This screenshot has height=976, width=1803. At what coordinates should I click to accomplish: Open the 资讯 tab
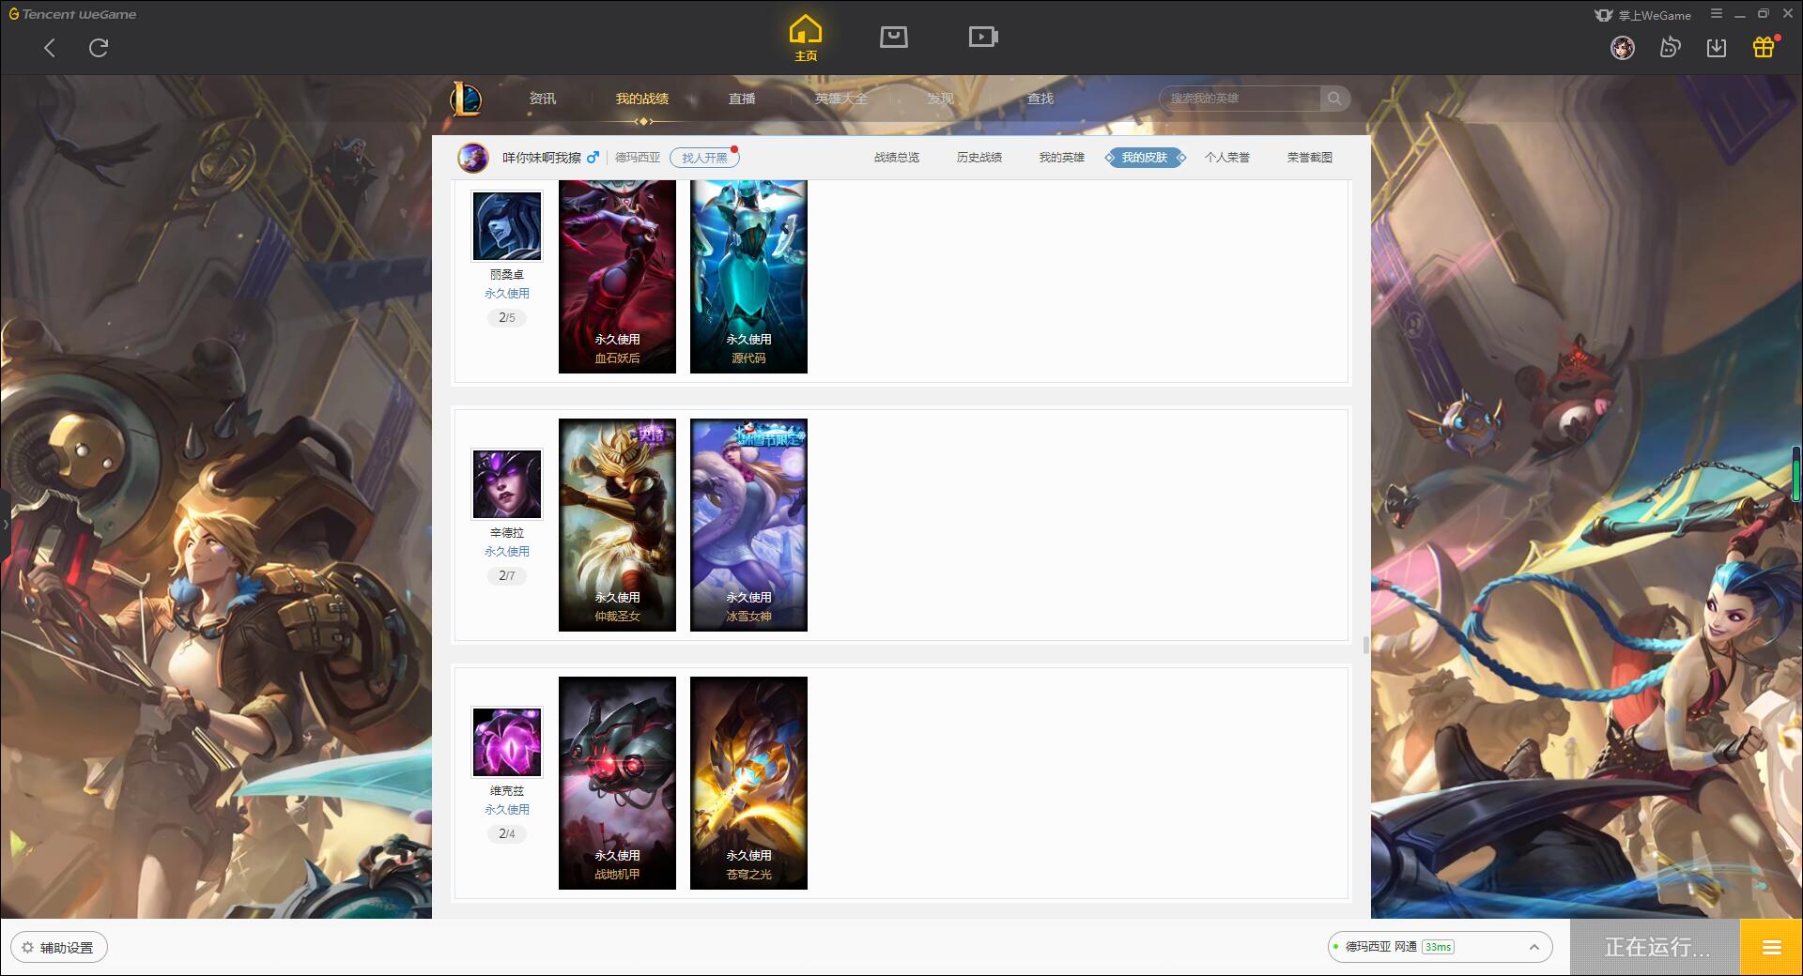[x=543, y=99]
